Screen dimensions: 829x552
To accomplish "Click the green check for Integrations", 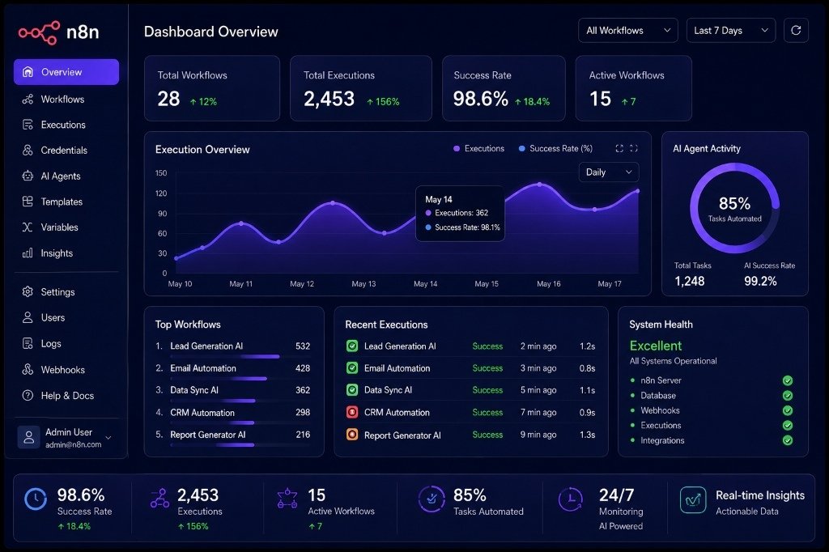I will click(x=788, y=440).
